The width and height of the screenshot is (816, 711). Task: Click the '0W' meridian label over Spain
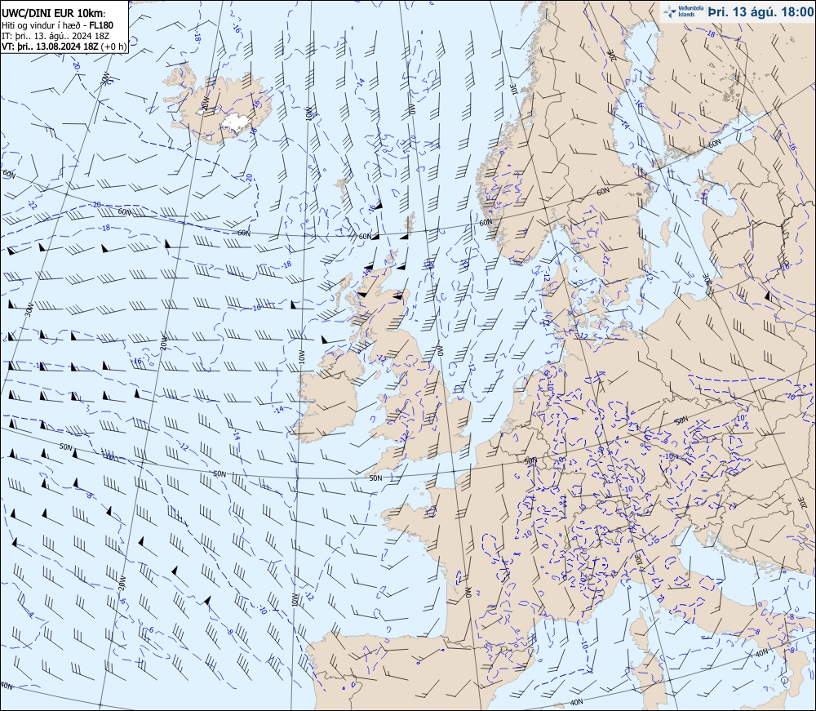coord(468,593)
